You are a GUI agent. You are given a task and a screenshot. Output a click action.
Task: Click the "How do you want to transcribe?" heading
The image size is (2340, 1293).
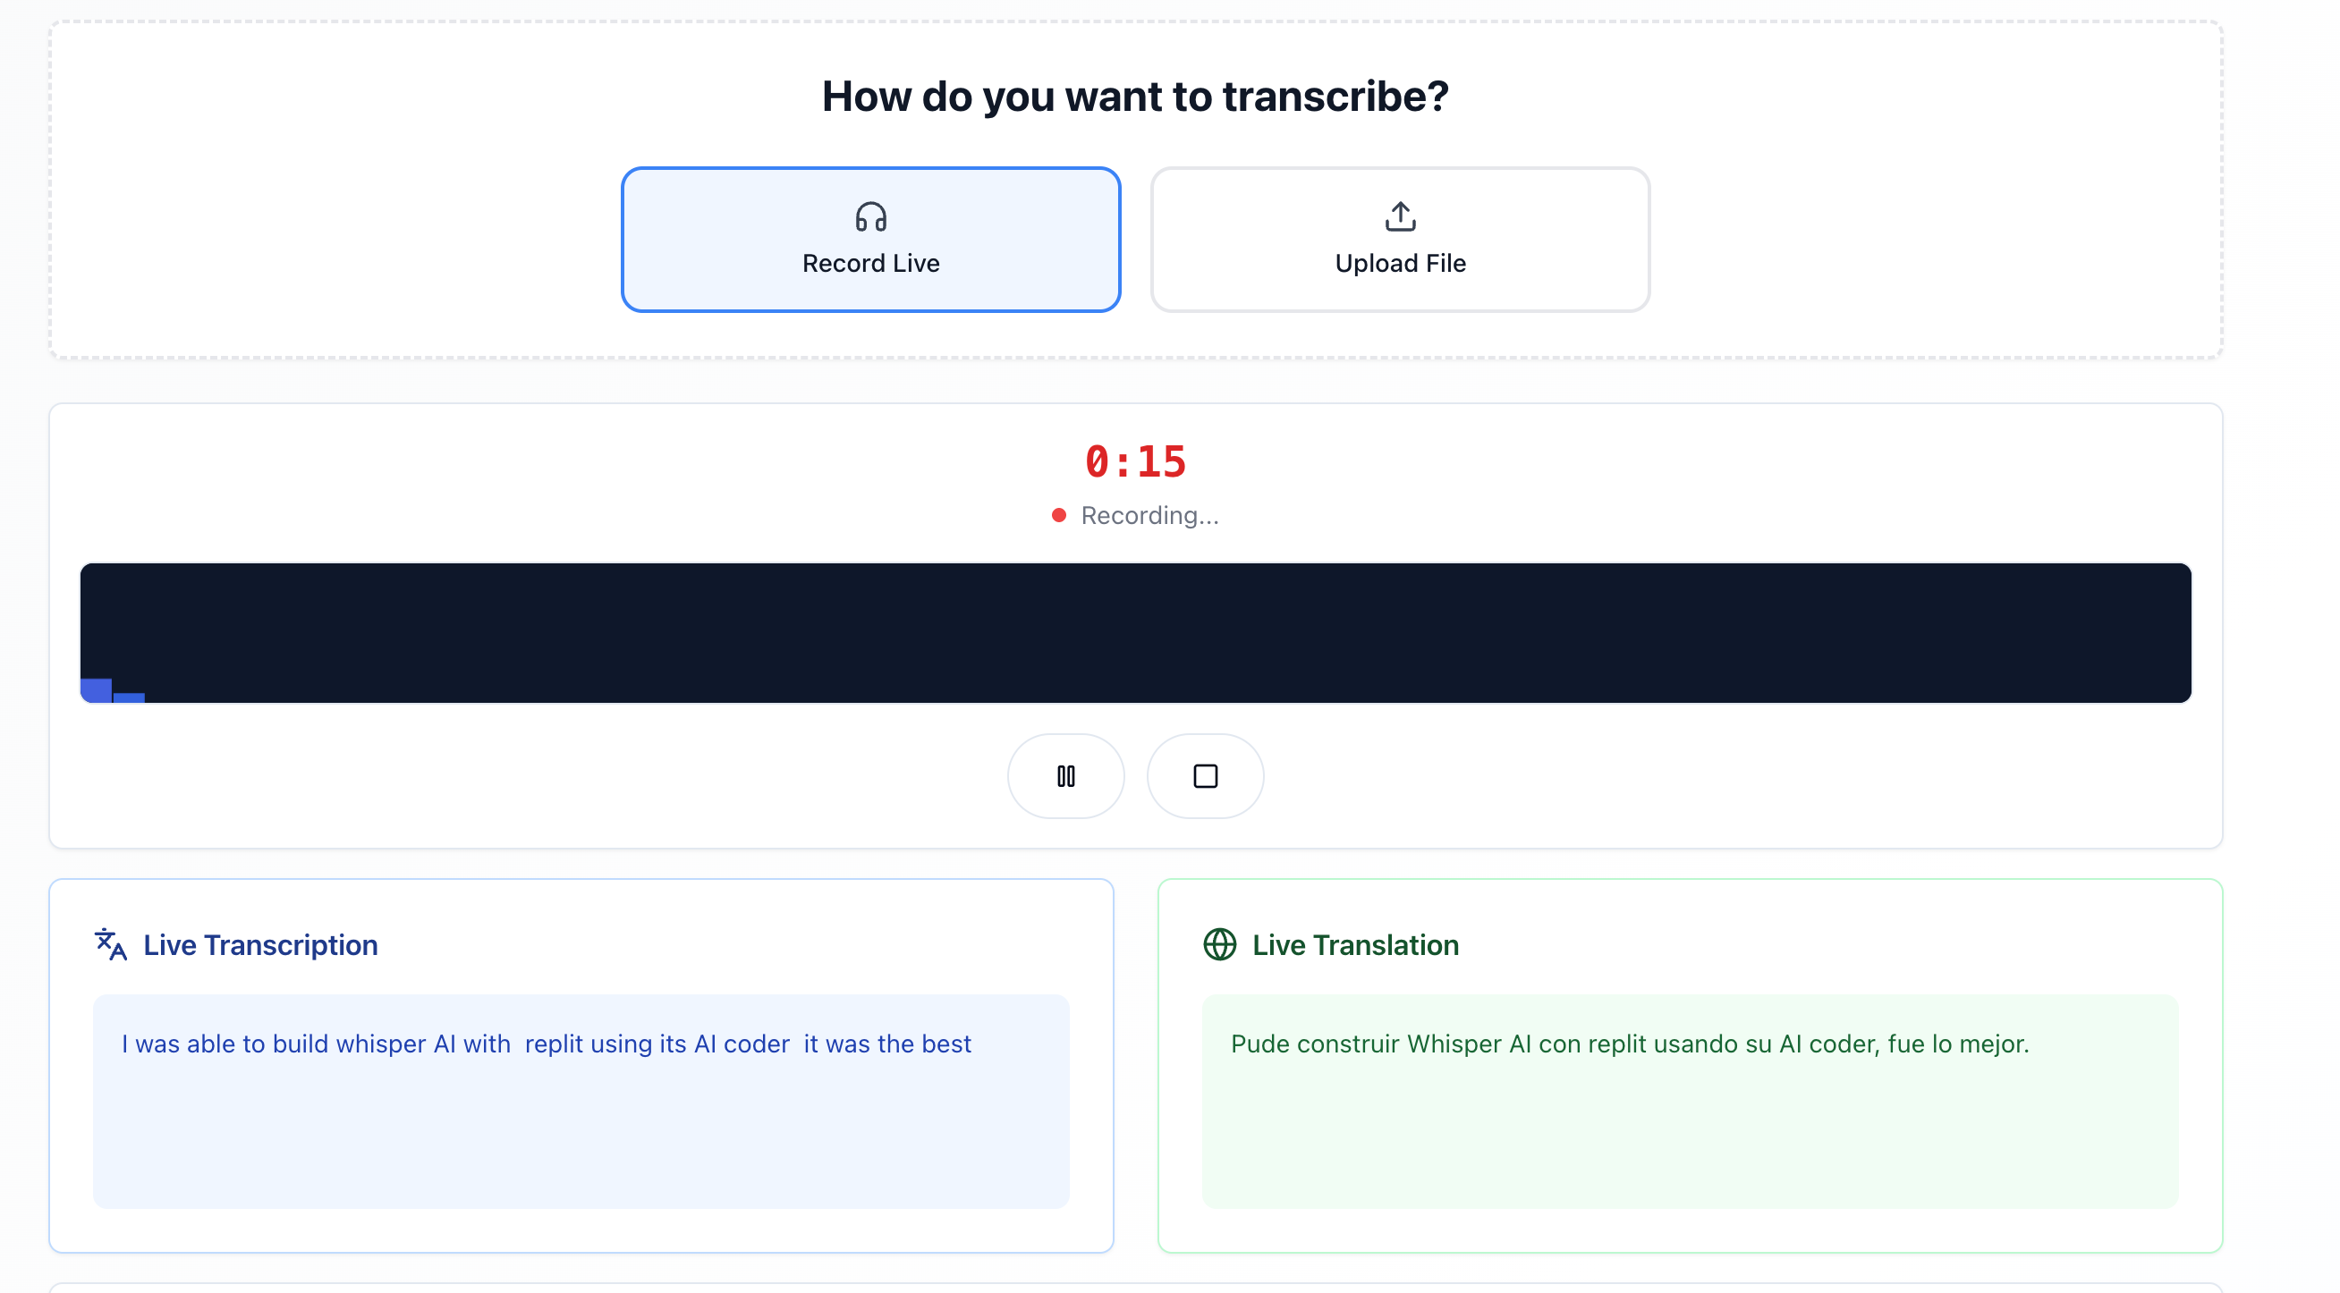click(1134, 97)
